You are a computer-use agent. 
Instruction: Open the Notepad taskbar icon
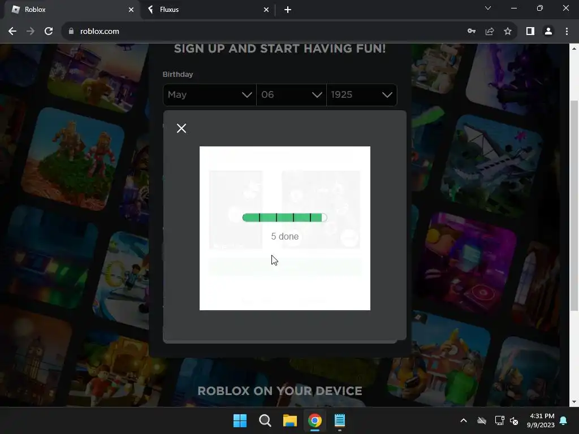coord(340,420)
